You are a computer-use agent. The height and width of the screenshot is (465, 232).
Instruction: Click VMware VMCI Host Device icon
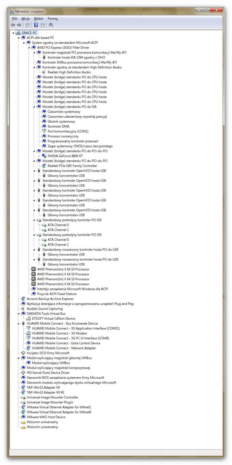click(x=23, y=417)
